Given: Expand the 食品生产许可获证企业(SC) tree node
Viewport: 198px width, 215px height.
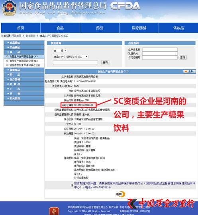Looking at the screenshot, I should click(x=8, y=56).
